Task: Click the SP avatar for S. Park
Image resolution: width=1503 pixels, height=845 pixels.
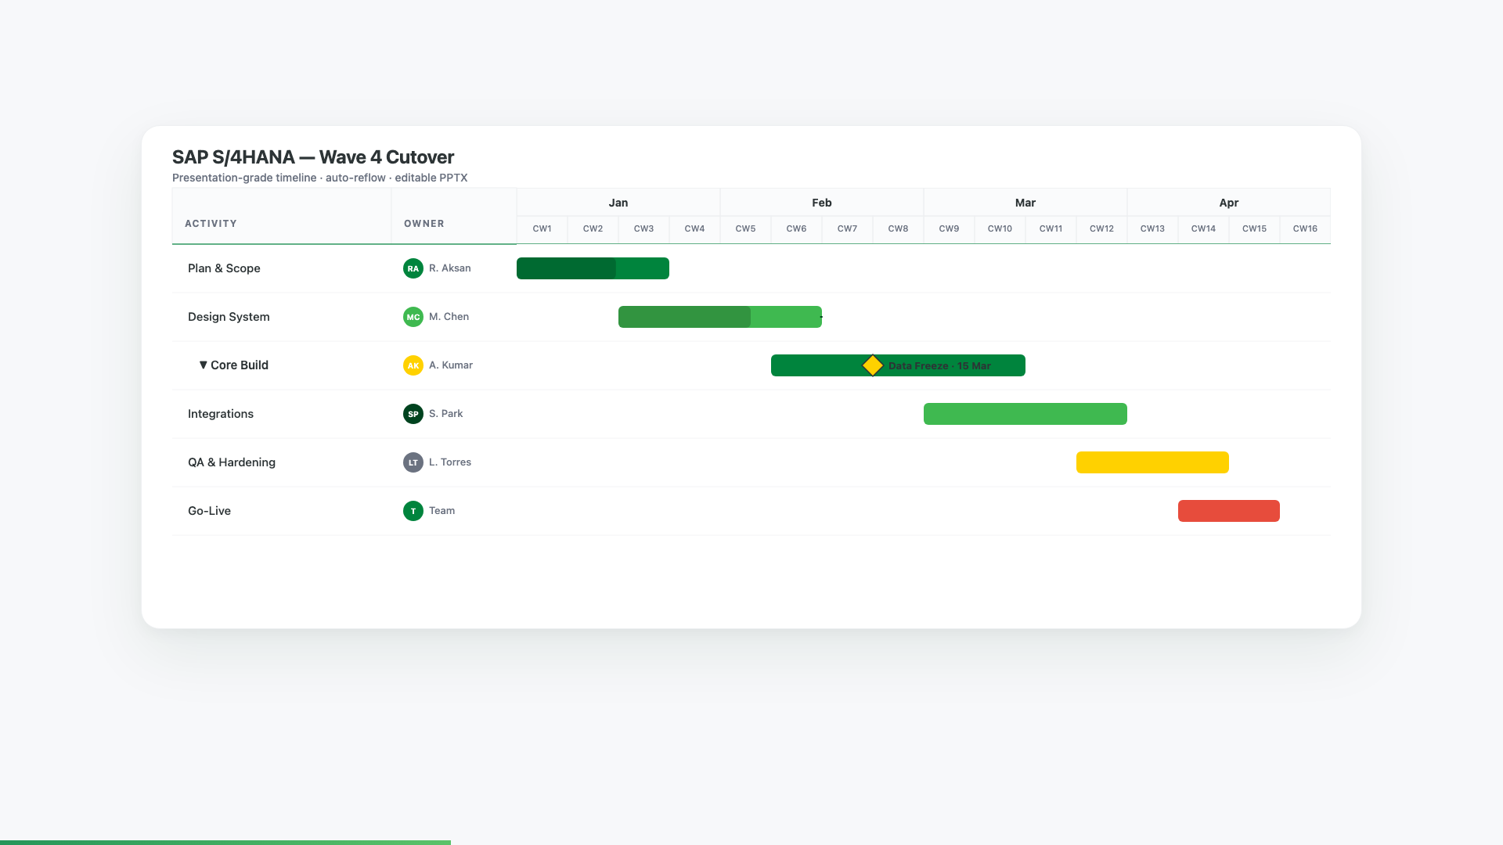Action: pos(413,414)
